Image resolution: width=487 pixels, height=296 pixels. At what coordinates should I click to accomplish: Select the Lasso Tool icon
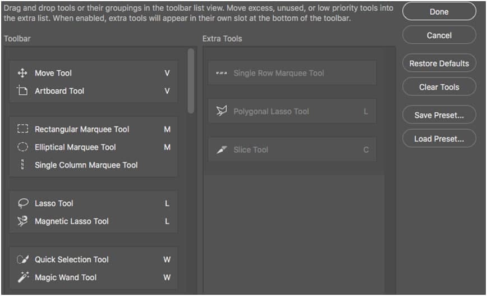[x=22, y=203]
